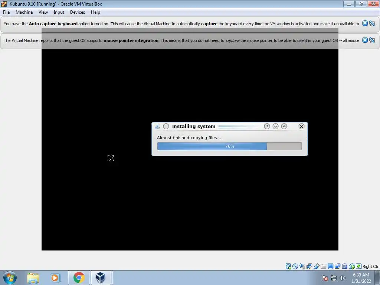Maximize the Installing system dialog

click(284, 126)
